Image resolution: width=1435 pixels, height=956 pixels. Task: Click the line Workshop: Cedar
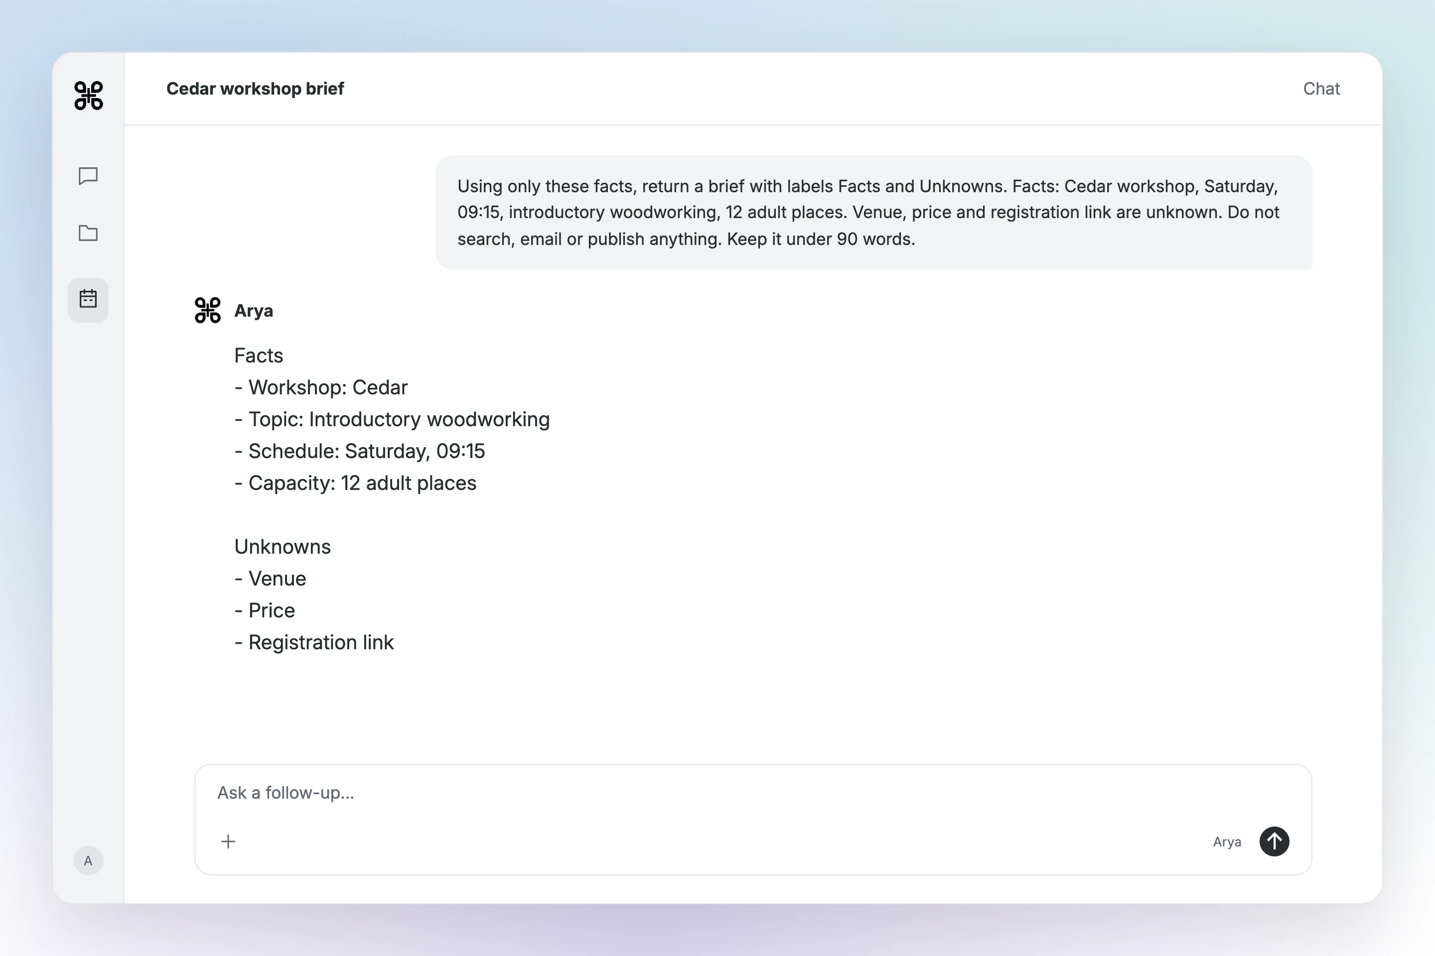[x=321, y=388]
